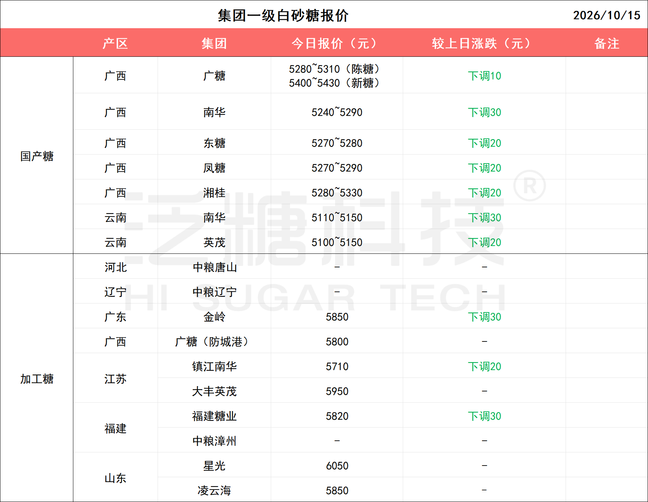Click the 福建糖业 group cell
The image size is (648, 502).
(214, 416)
